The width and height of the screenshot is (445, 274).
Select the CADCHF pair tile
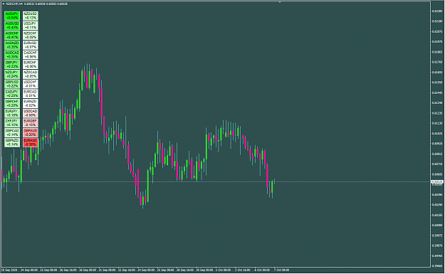click(31, 55)
